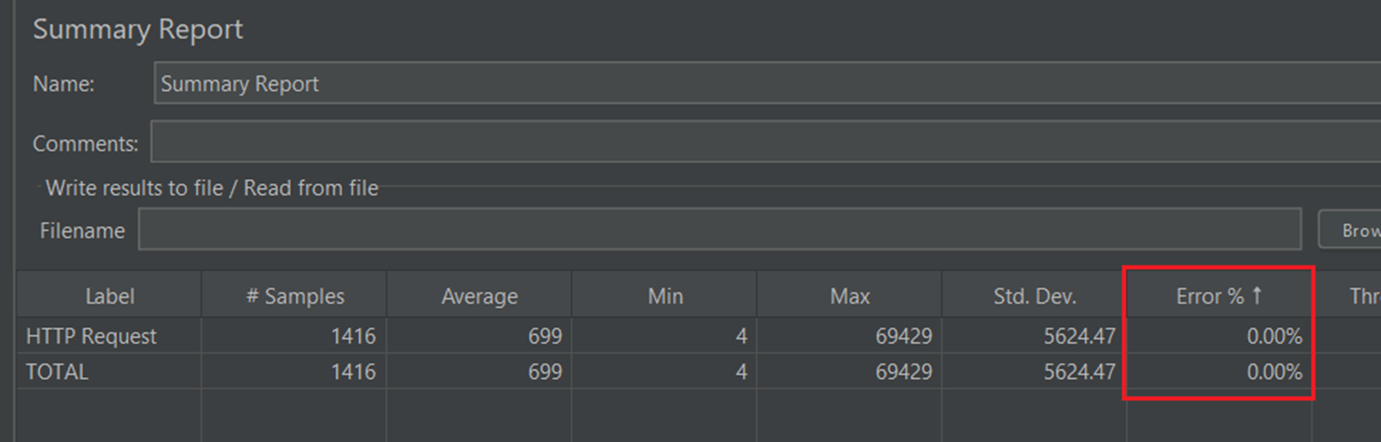
Task: Click the Average column header
Action: (x=479, y=296)
